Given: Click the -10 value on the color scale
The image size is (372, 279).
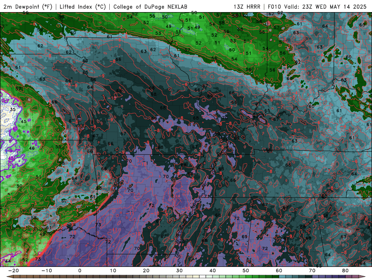Looking at the screenshot, I should 46,271.
